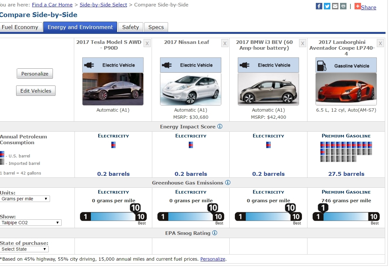Screen dimensions: 391x271
Task: Click the U.S. barrel legend icon
Action: (x=2, y=154)
